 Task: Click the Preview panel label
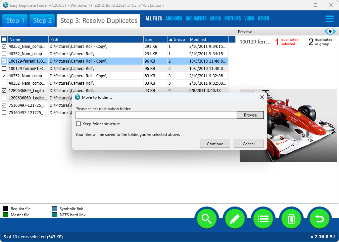click(x=245, y=32)
